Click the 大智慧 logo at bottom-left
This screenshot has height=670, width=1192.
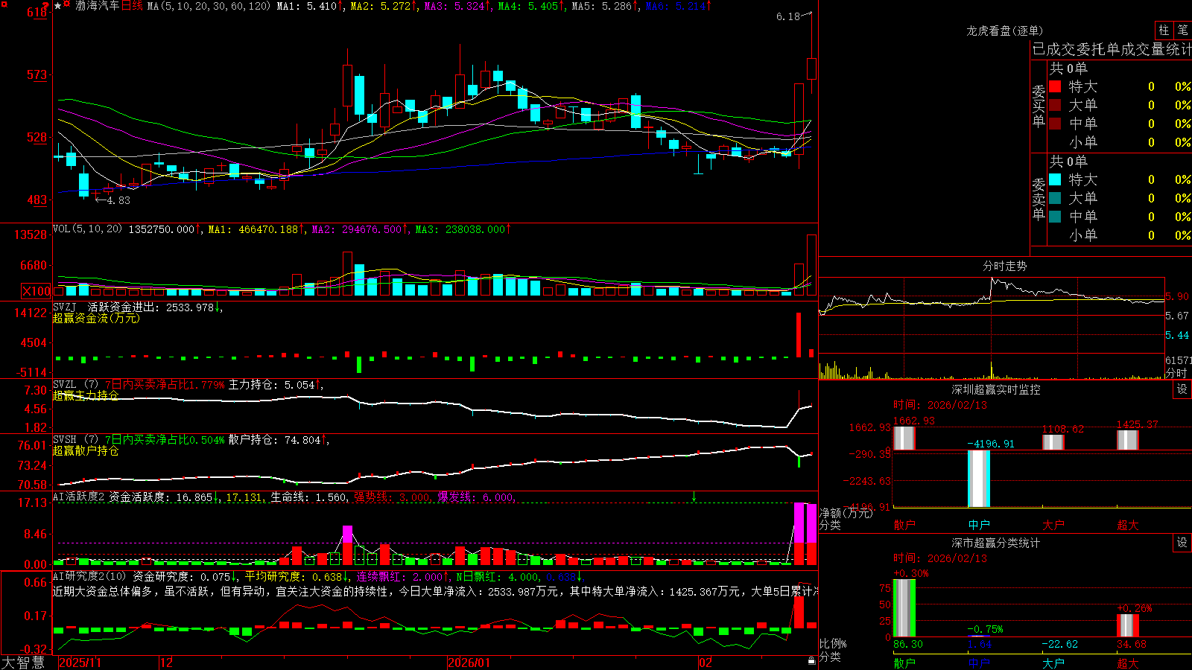(x=23, y=662)
